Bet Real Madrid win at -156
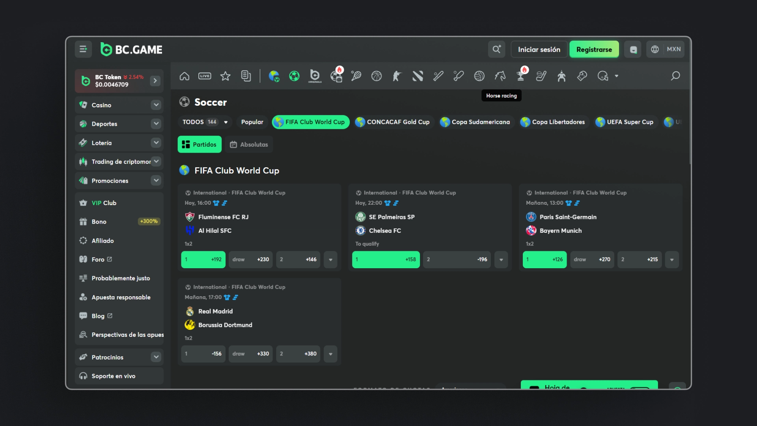This screenshot has width=757, height=426. coord(203,354)
